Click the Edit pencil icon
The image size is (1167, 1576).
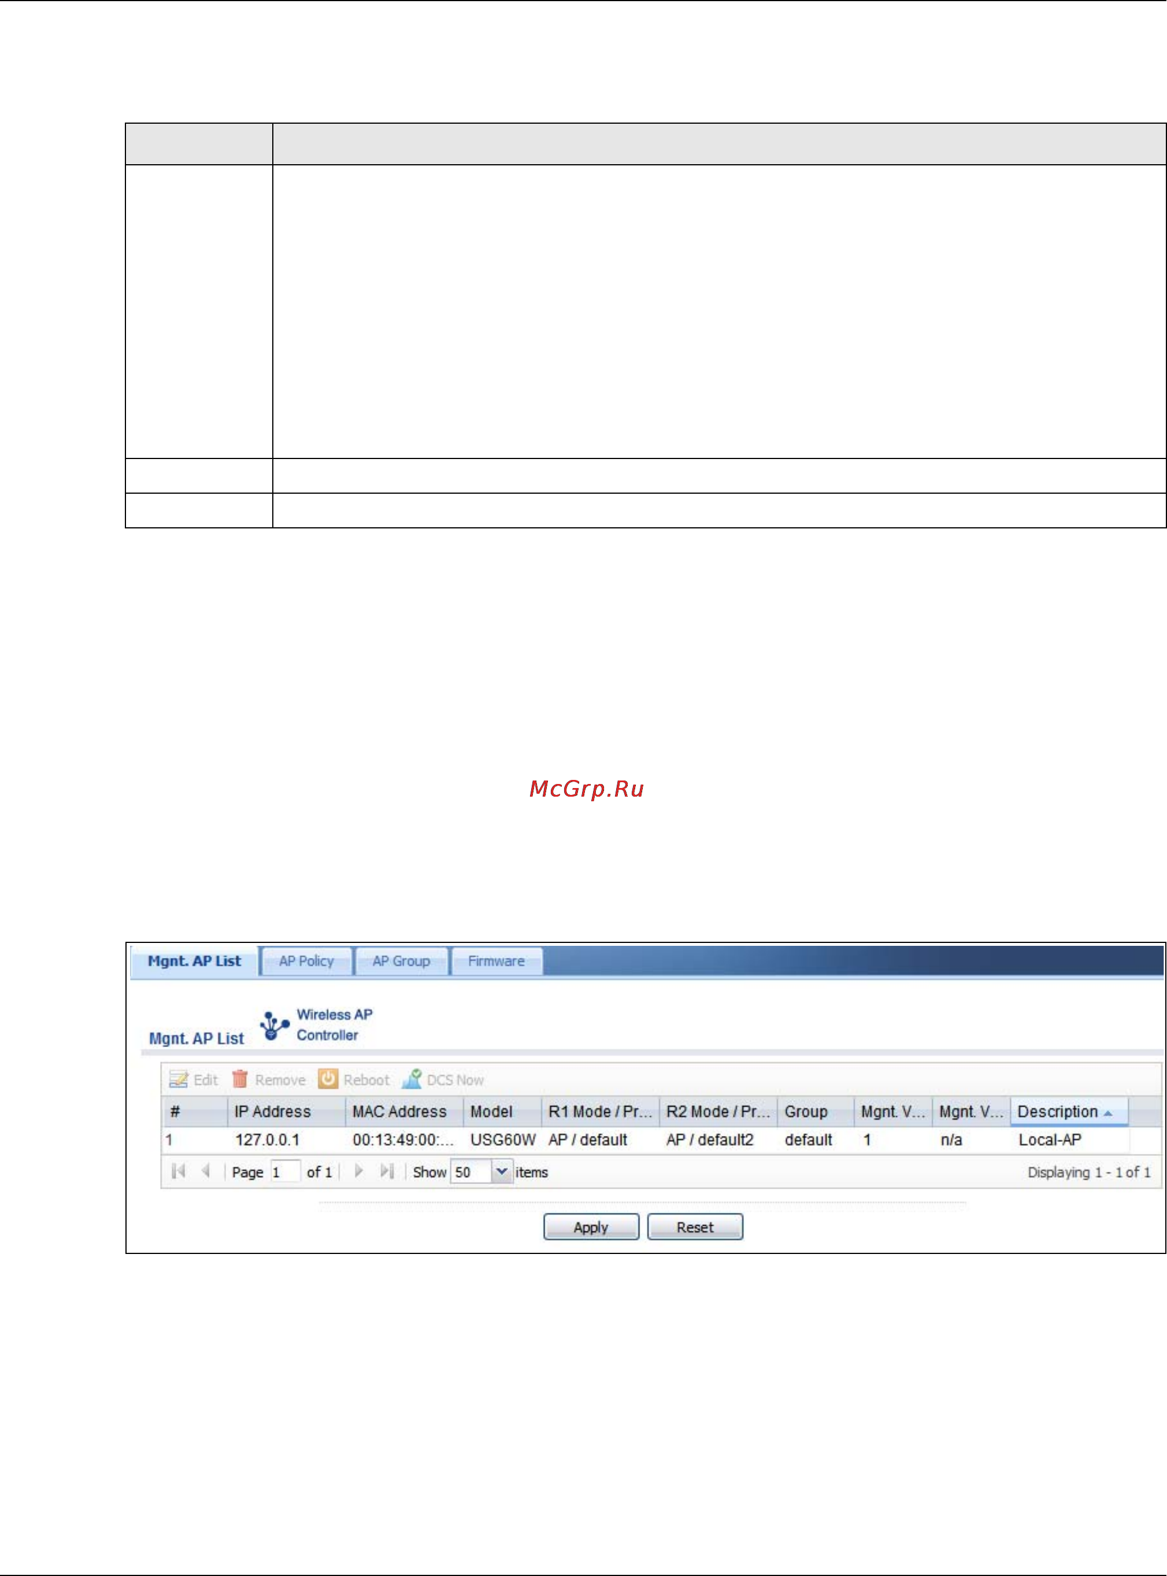pyautogui.click(x=178, y=1079)
